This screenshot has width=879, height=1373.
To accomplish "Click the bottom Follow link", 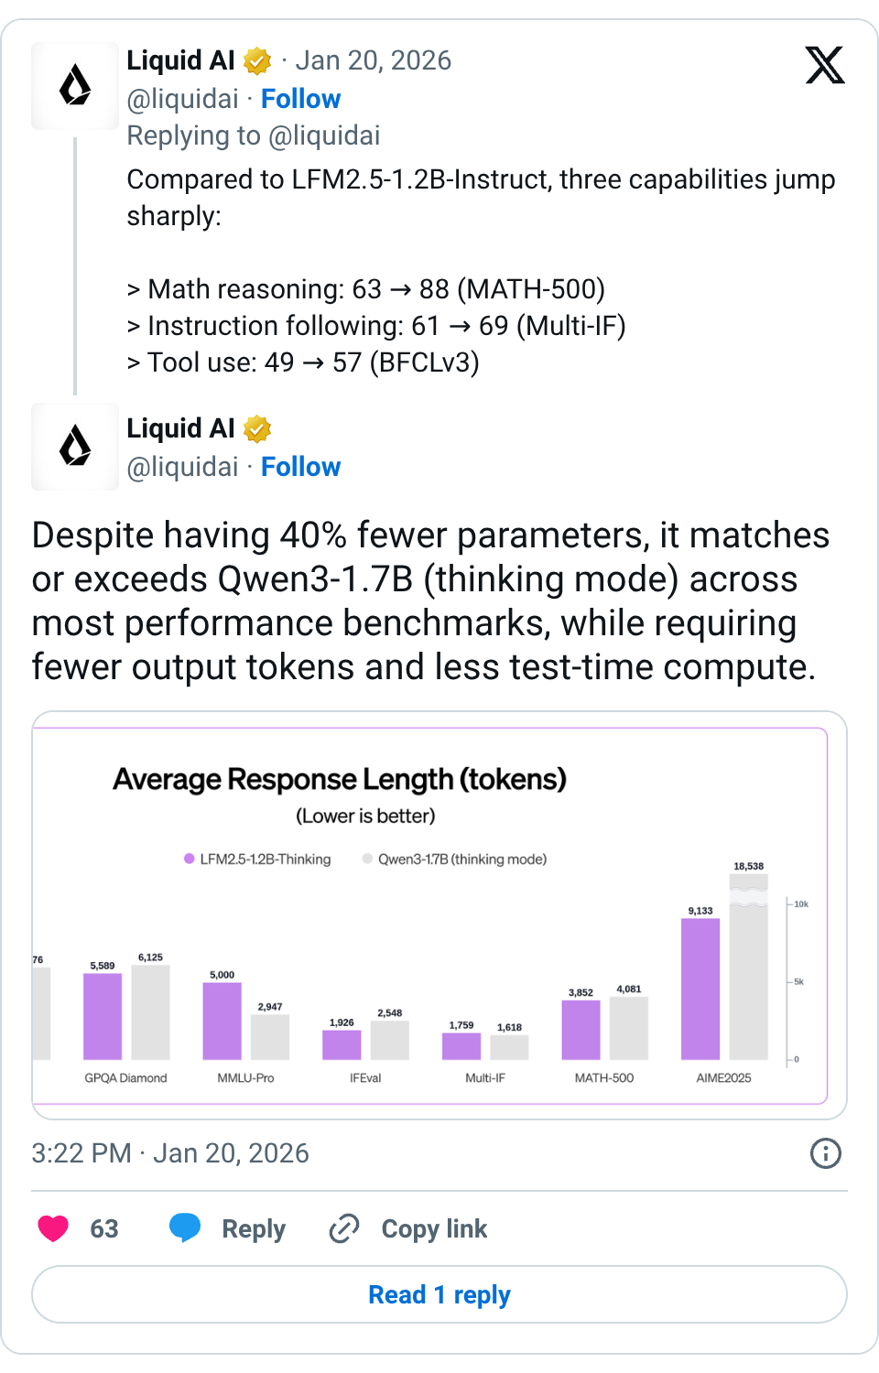I will pos(301,467).
